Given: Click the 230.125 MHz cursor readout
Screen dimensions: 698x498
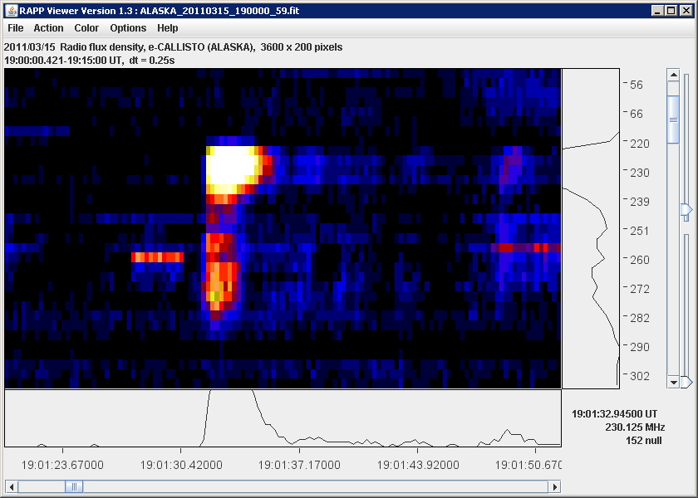Looking at the screenshot, I should 635,427.
